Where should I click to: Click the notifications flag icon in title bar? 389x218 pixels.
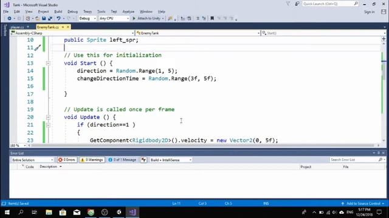(287, 4)
